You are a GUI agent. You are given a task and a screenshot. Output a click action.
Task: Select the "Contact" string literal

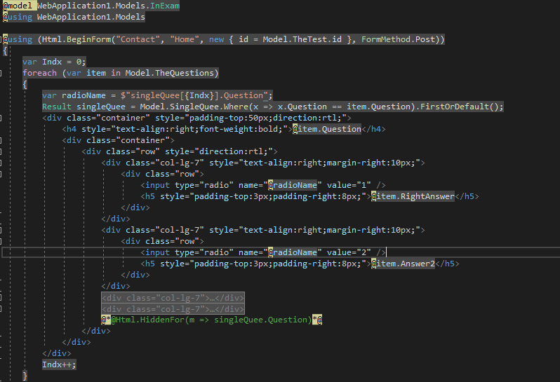point(138,39)
